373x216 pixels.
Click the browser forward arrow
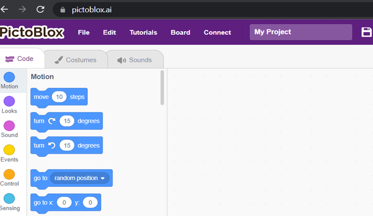[x=22, y=10]
